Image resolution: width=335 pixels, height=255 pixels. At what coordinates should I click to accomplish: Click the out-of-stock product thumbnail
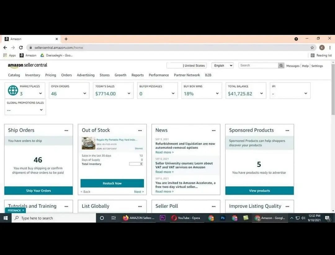(x=88, y=143)
